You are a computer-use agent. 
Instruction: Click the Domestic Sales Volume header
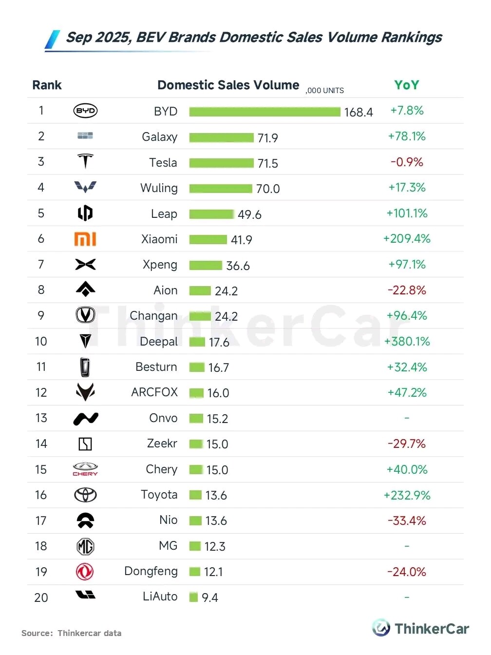pyautogui.click(x=228, y=85)
